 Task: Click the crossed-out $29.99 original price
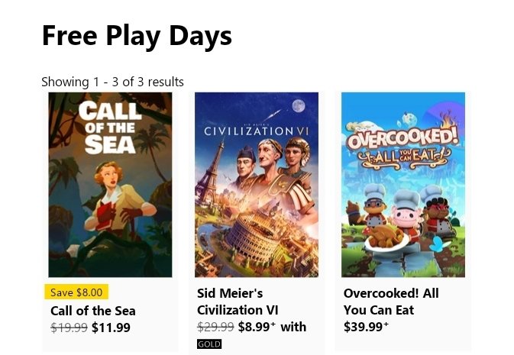(x=215, y=327)
